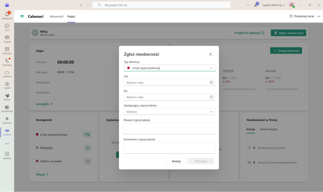Open the calendar picker for the Od field
Image resolution: width=323 pixels, height=192 pixels.
coord(211,82)
